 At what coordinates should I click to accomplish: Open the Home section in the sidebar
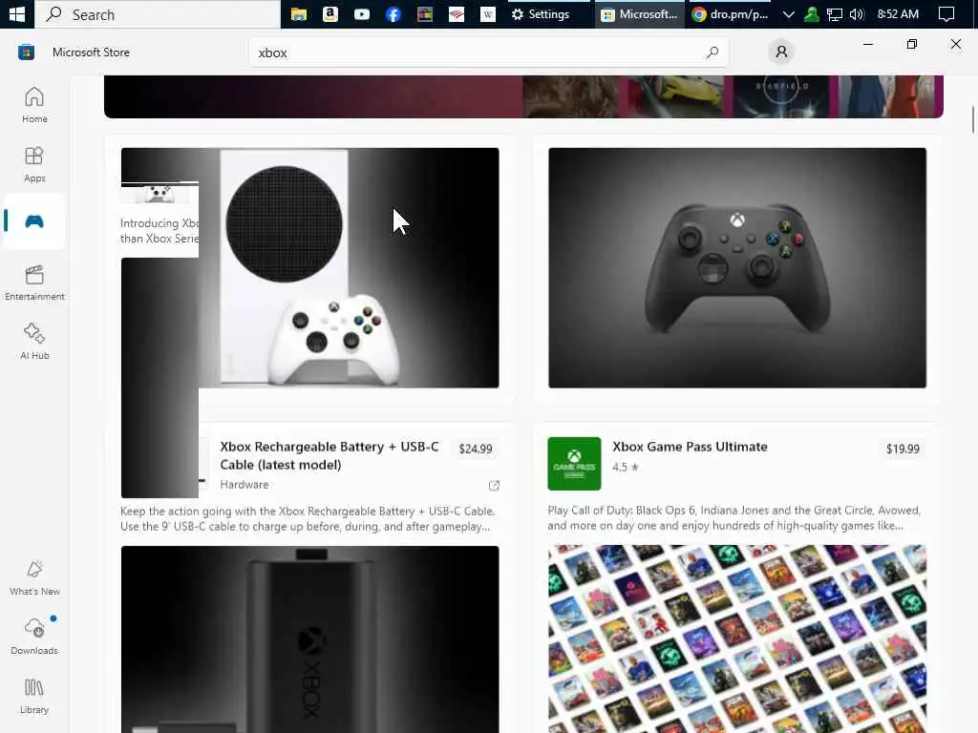point(34,105)
